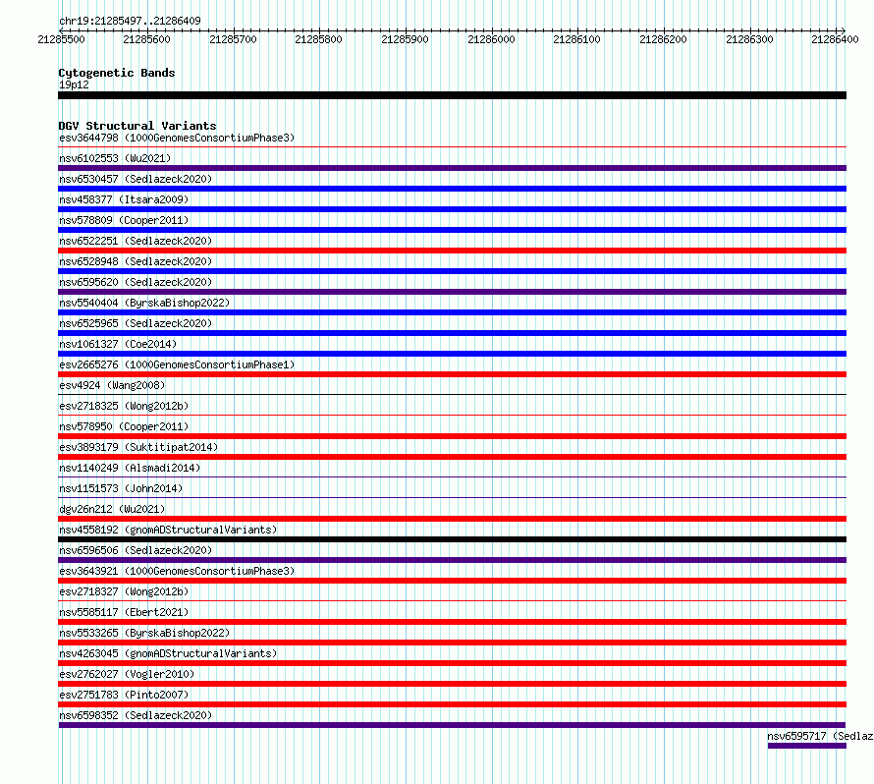Click the thin black esv4924 variant line
Viewport: 874px width, 784px height.
coord(452,394)
